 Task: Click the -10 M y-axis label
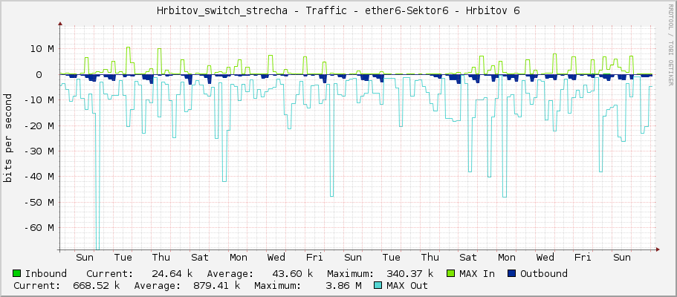[x=39, y=99]
